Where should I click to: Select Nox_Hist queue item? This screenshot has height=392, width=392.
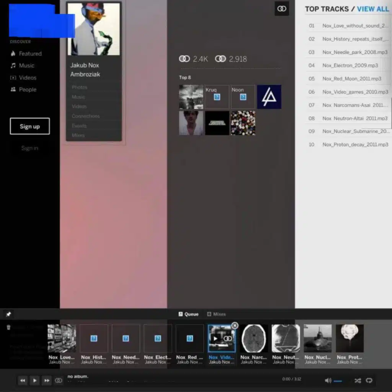[94, 338]
